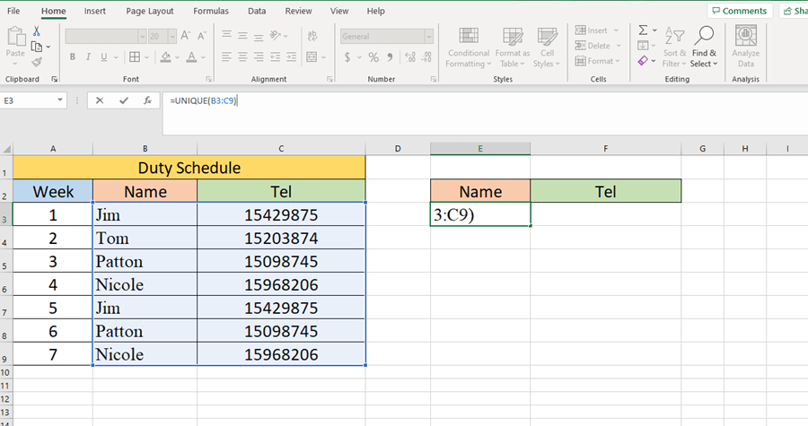Click the Font Color A icon
The width and height of the screenshot is (808, 426).
[x=192, y=57]
